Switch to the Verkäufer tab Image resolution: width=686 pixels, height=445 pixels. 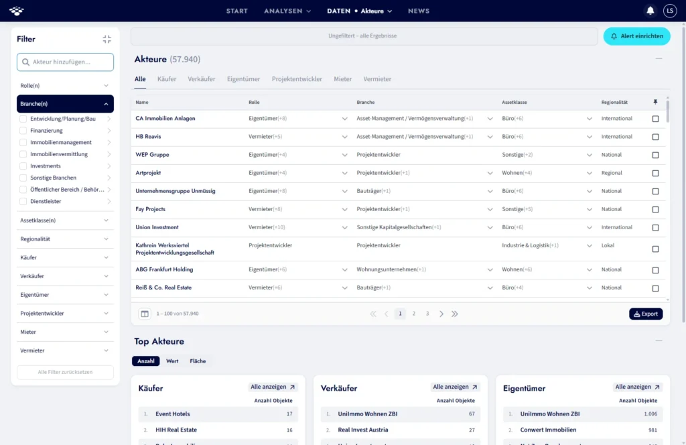pyautogui.click(x=201, y=79)
